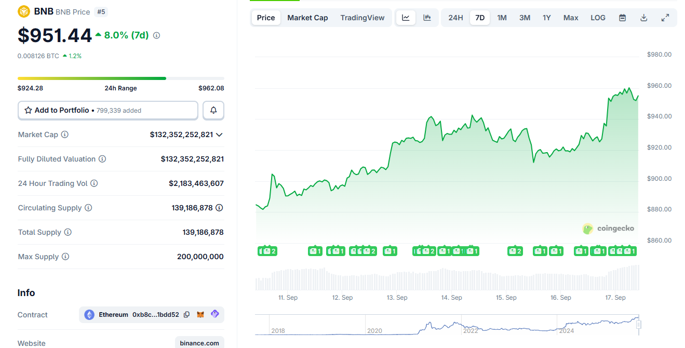The image size is (685, 348).
Task: Click the $960.00 axis label
Action: pos(659,86)
